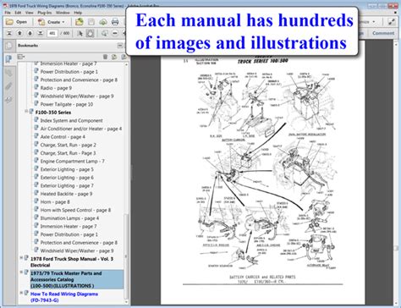Select F100-350 Series bookmark
401x308 pixels.
(x=53, y=113)
